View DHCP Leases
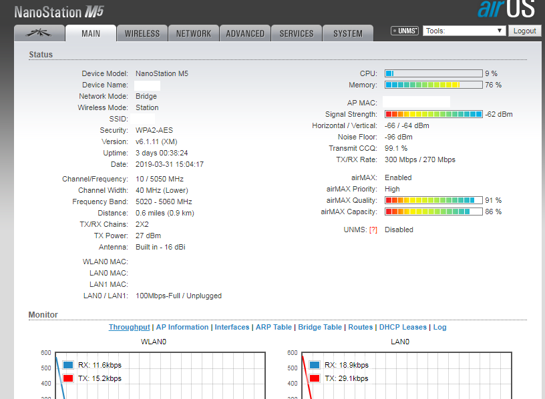 click(403, 327)
